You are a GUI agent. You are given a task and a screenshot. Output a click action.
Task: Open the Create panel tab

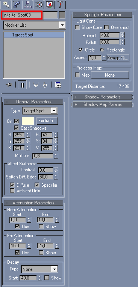[6, 5]
